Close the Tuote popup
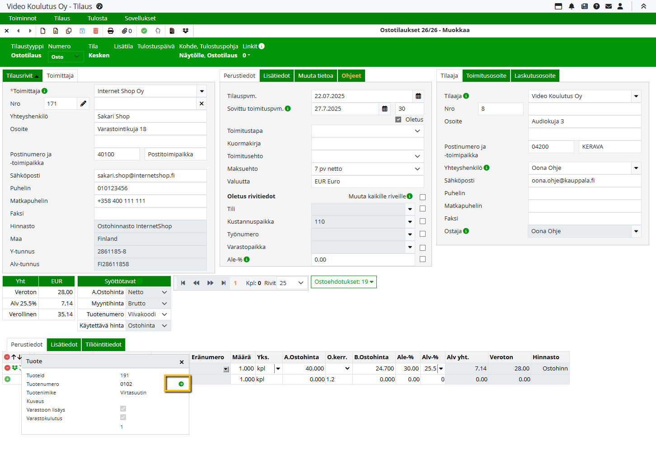The width and height of the screenshot is (656, 450). [x=182, y=362]
